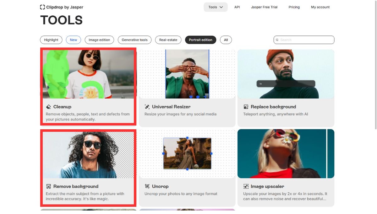Select the Highlight filter
This screenshot has height=214, width=377.
pyautogui.click(x=51, y=40)
